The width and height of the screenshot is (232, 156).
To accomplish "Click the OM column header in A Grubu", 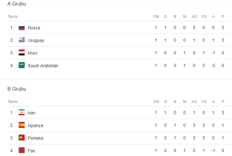I will (156, 17).
